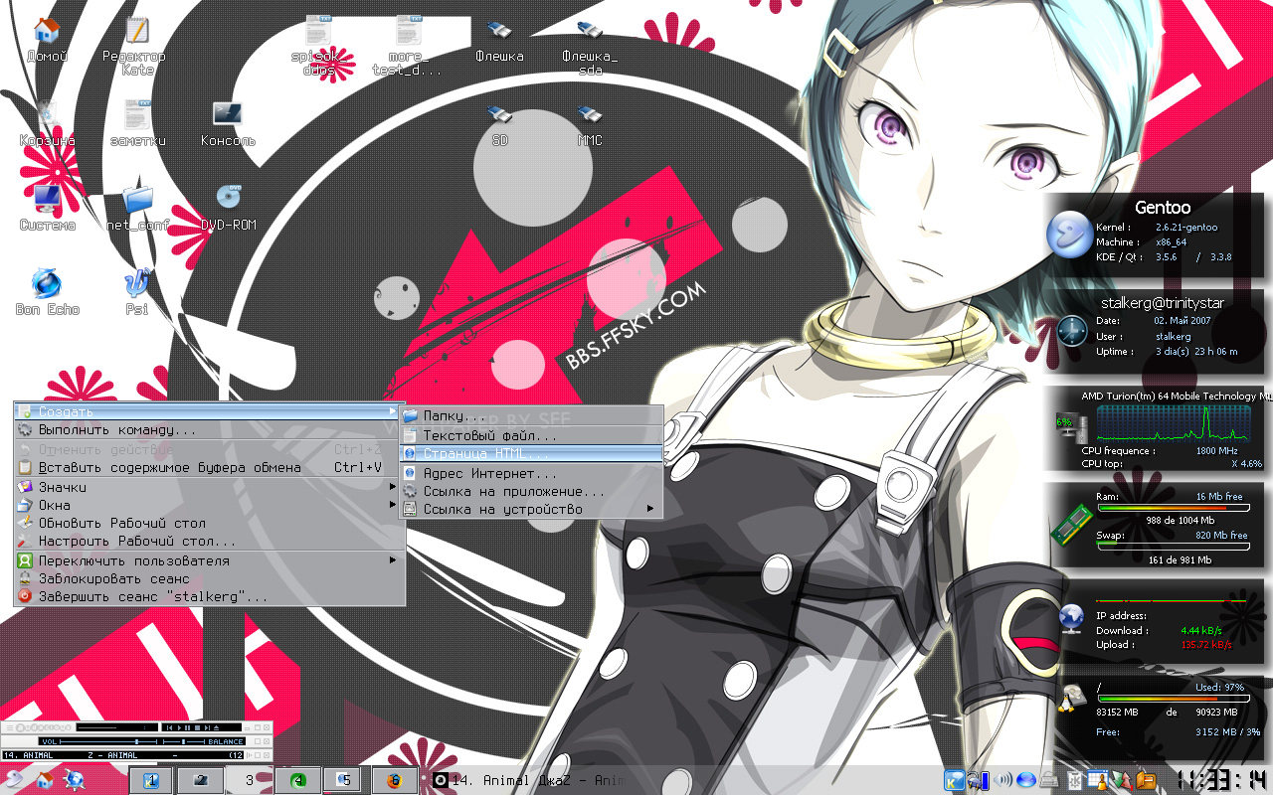This screenshot has width=1273, height=795.
Task: Select Вставить содержимое буфера обмена
Action: click(209, 467)
